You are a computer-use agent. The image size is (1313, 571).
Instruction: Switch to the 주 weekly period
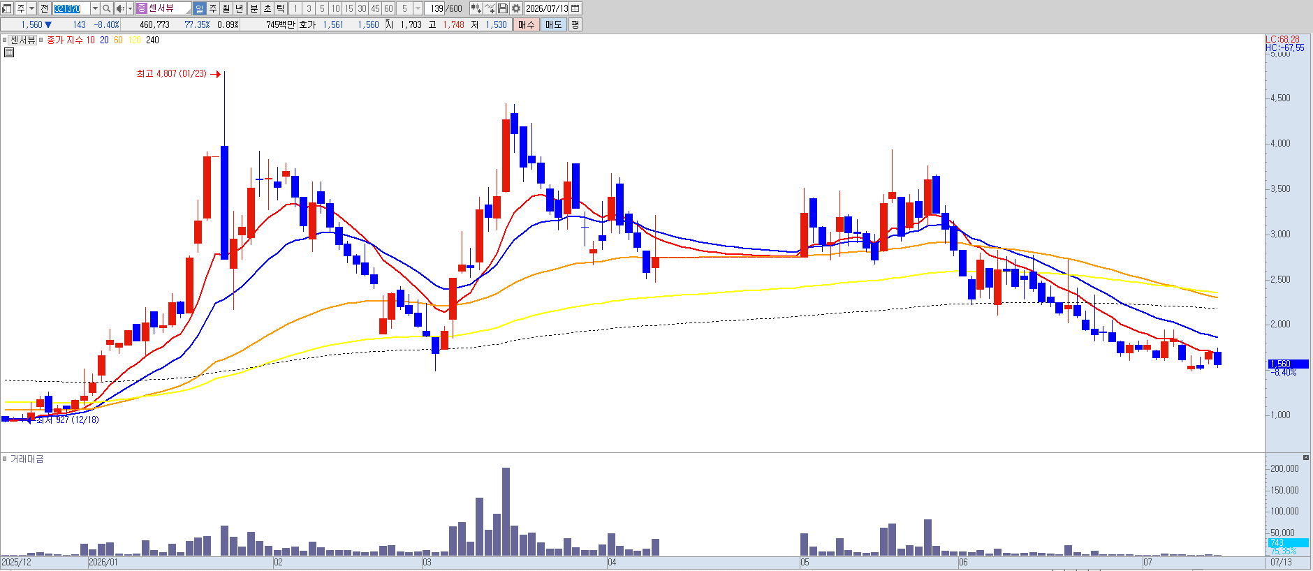click(213, 8)
